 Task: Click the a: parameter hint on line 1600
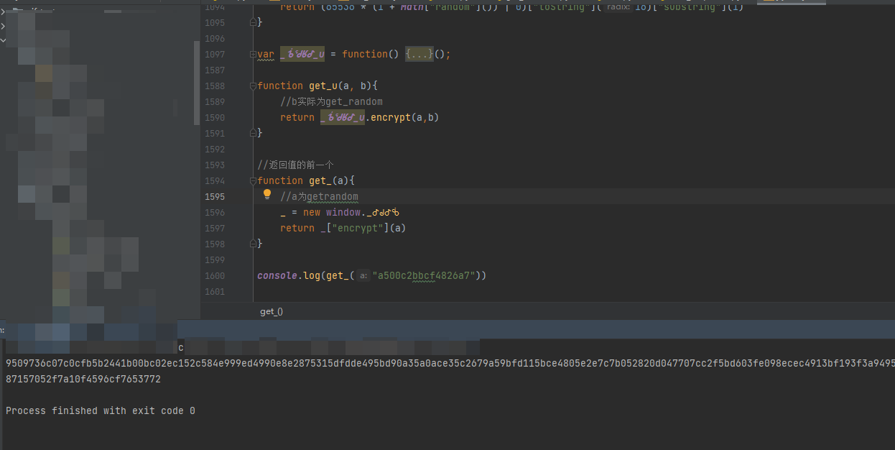coord(363,275)
